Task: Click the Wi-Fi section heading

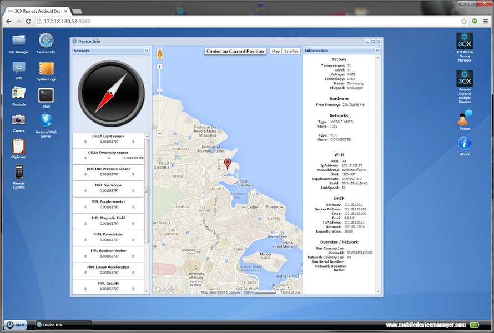Action: [x=339, y=155]
